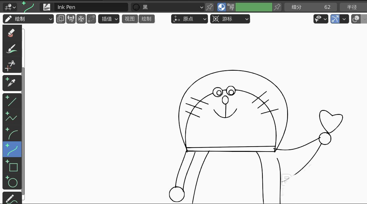Toggle the viewport overlays button
Viewport: 367px width, 204px height.
(356, 19)
